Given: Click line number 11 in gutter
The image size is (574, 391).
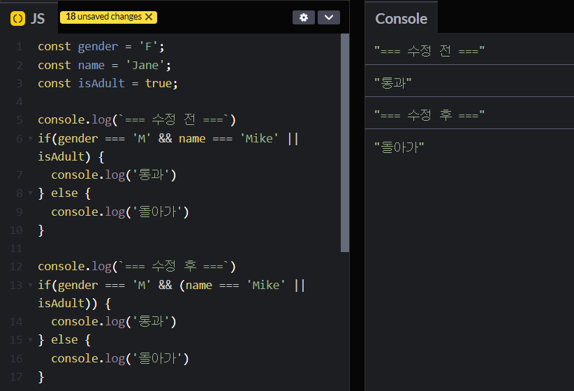Looking at the screenshot, I should pyautogui.click(x=16, y=249).
